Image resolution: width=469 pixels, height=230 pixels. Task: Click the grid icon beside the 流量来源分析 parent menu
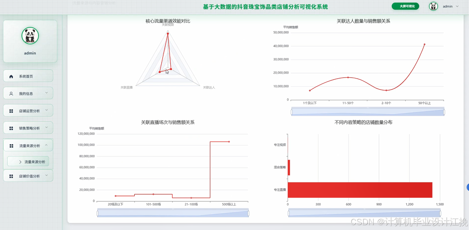tap(11, 146)
